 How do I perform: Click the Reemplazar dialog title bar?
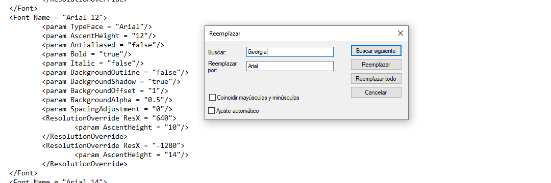click(x=298, y=34)
